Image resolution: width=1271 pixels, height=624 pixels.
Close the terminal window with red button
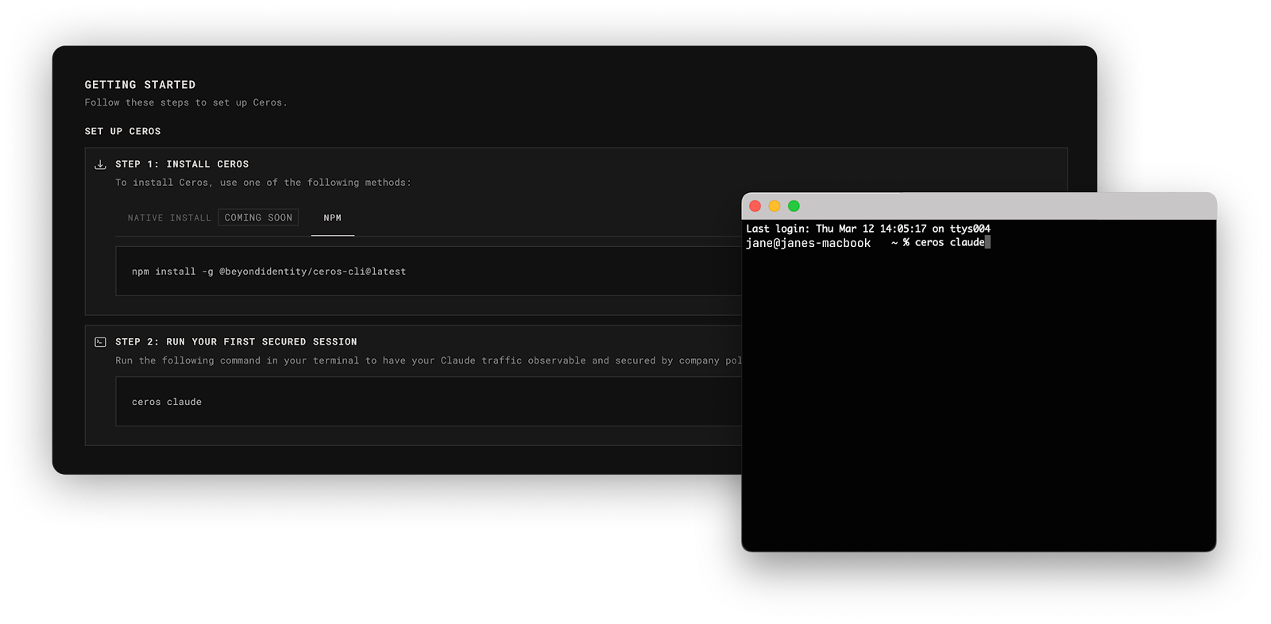(755, 206)
